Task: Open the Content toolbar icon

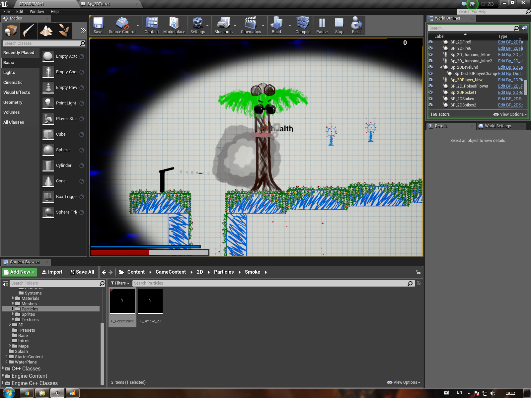Action: coord(152,26)
